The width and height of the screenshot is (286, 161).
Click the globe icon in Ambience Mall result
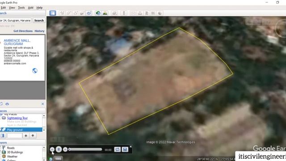pos(35,71)
